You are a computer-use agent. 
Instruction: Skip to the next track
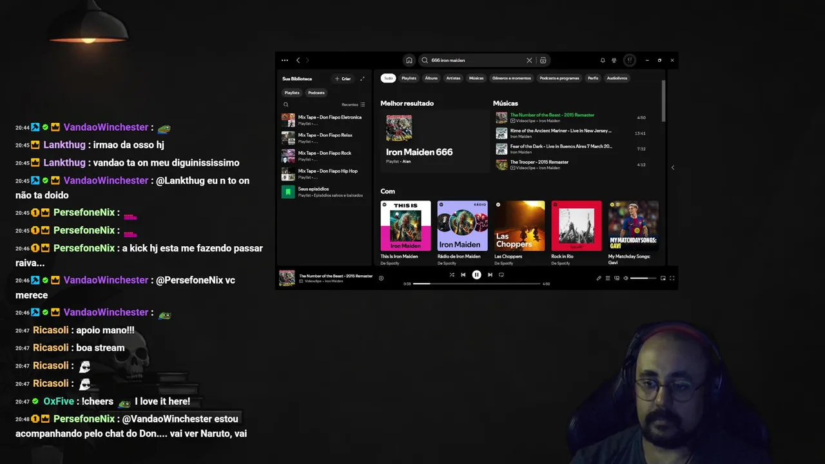tap(490, 275)
